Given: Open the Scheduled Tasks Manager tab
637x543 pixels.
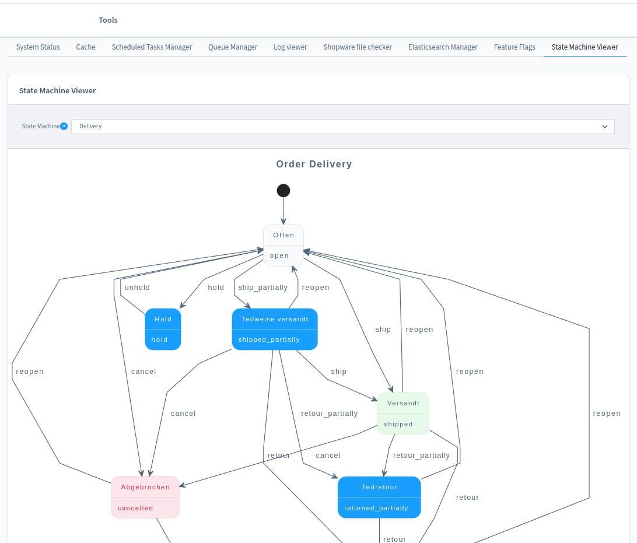Looking at the screenshot, I should pyautogui.click(x=152, y=47).
